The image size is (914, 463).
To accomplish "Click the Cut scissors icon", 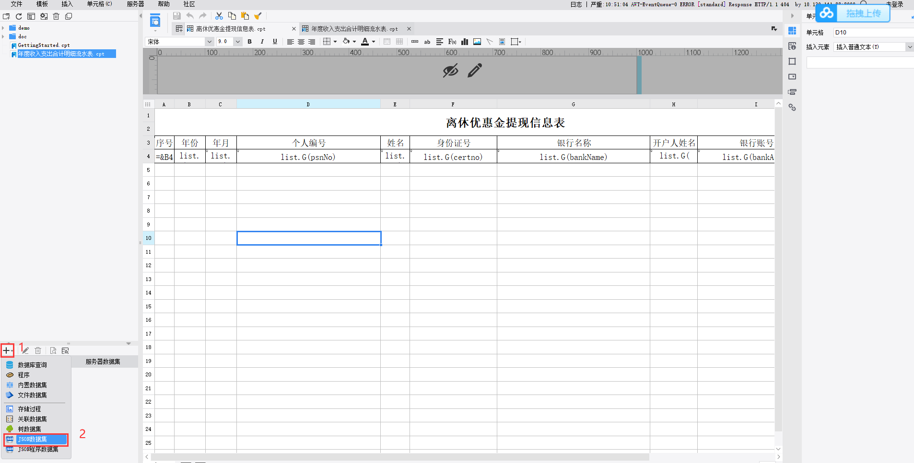I will pyautogui.click(x=219, y=16).
